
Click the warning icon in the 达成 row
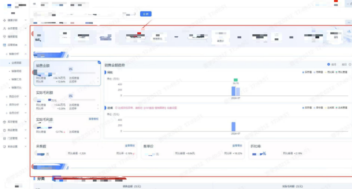[x=116, y=108]
